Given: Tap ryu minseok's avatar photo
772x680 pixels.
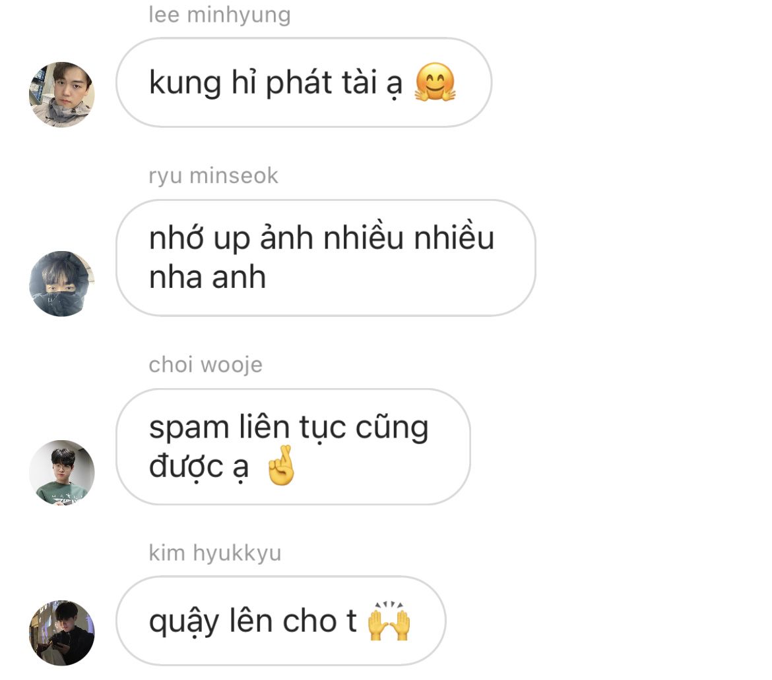Looking at the screenshot, I should coord(62,284).
